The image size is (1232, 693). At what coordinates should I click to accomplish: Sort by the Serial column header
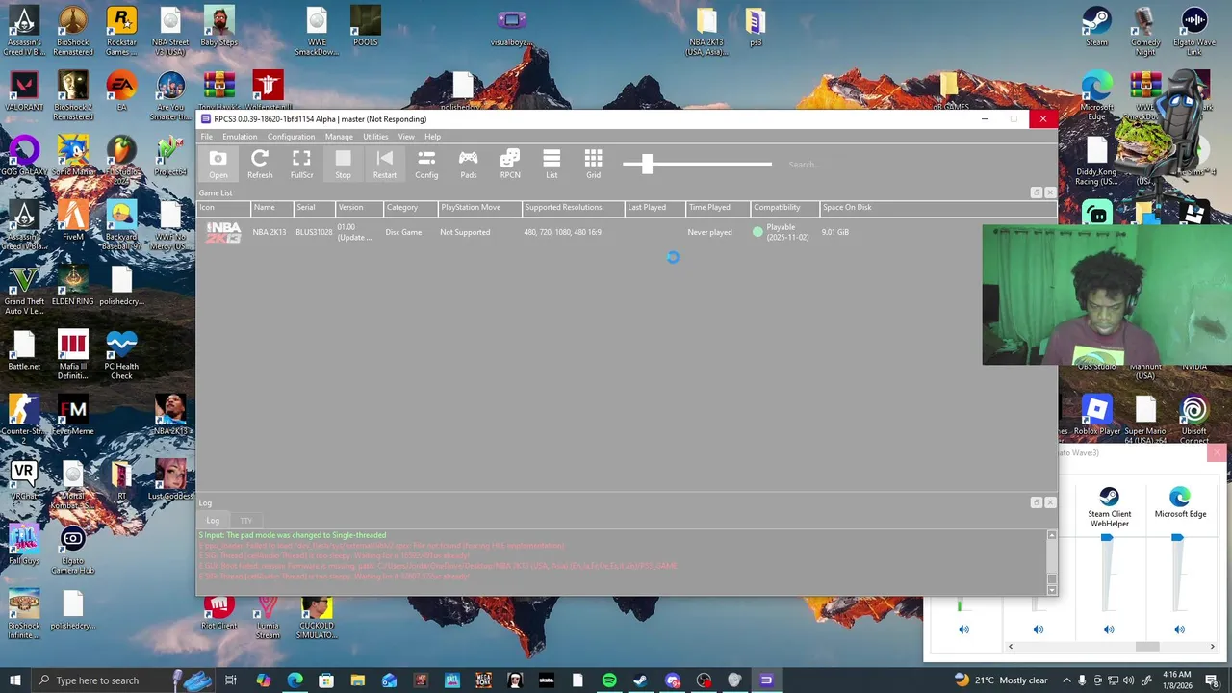coord(314,208)
